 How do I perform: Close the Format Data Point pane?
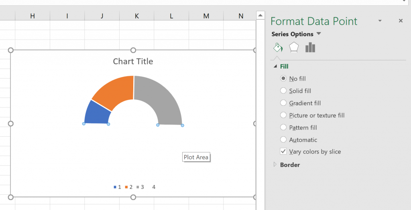pyautogui.click(x=401, y=21)
